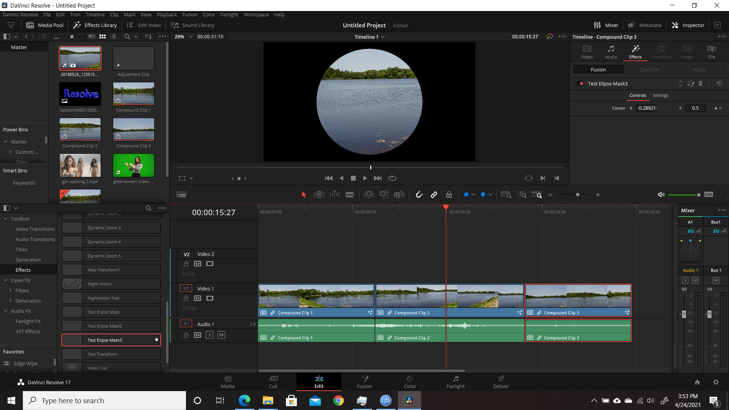Reset Test Elipse Mask3 effect
729x410 pixels.
(x=720, y=84)
